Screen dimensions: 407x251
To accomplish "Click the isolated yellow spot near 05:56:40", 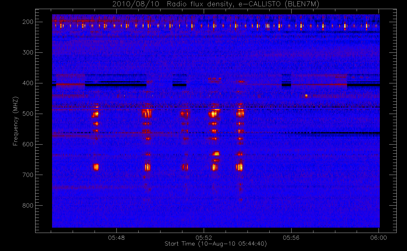I will pos(306,95).
